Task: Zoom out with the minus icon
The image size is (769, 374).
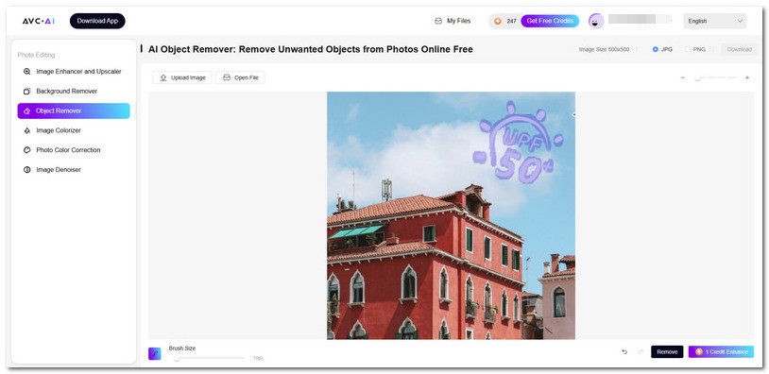Action: click(682, 77)
